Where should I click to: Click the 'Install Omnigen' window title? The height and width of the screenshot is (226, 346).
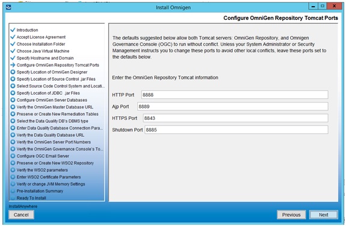(x=173, y=7)
